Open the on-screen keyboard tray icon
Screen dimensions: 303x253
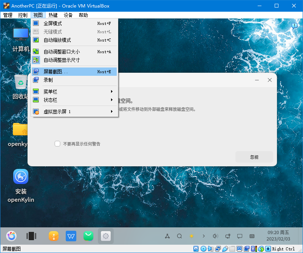pos(252,236)
